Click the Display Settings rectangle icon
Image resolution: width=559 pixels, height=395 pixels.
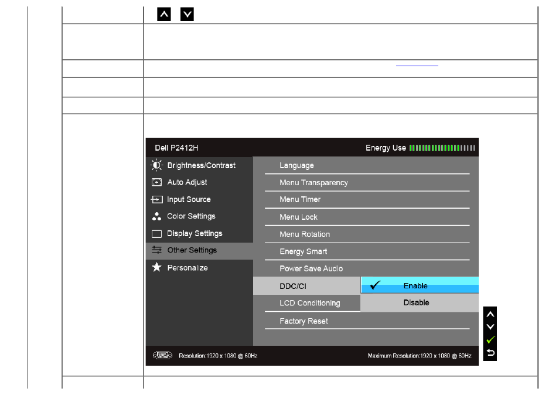(x=156, y=234)
